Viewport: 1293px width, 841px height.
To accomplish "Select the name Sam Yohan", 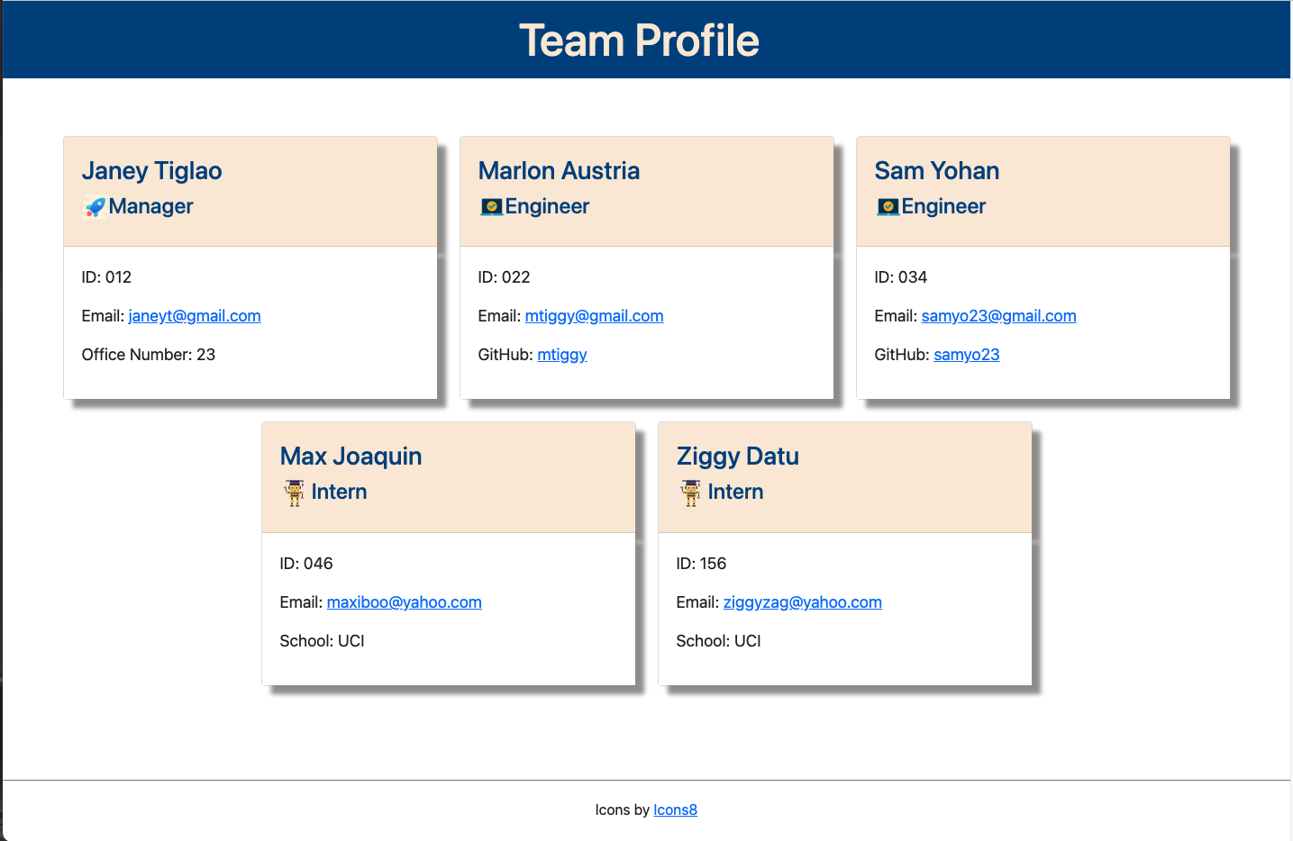I will pyautogui.click(x=936, y=171).
